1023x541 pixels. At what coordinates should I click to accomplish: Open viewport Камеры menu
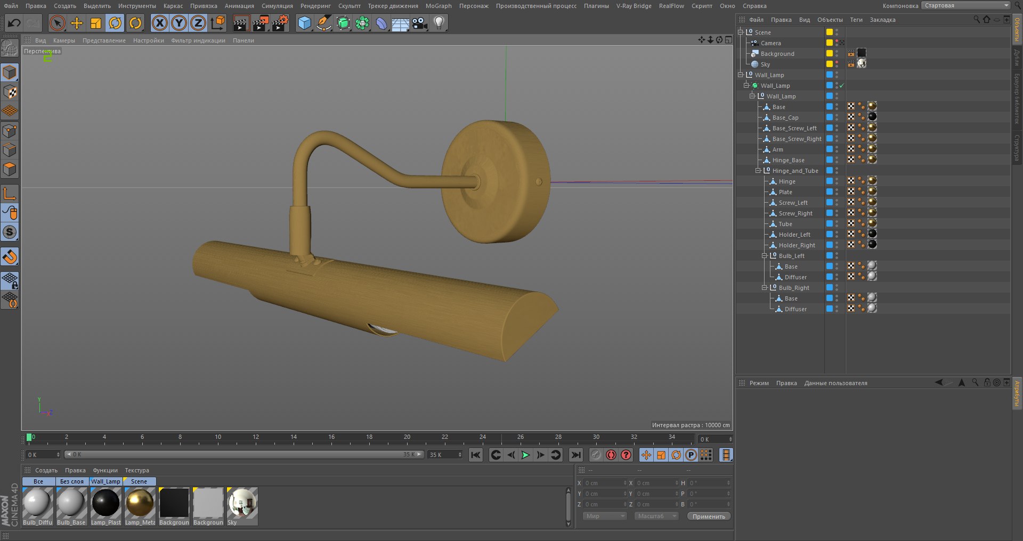click(64, 40)
